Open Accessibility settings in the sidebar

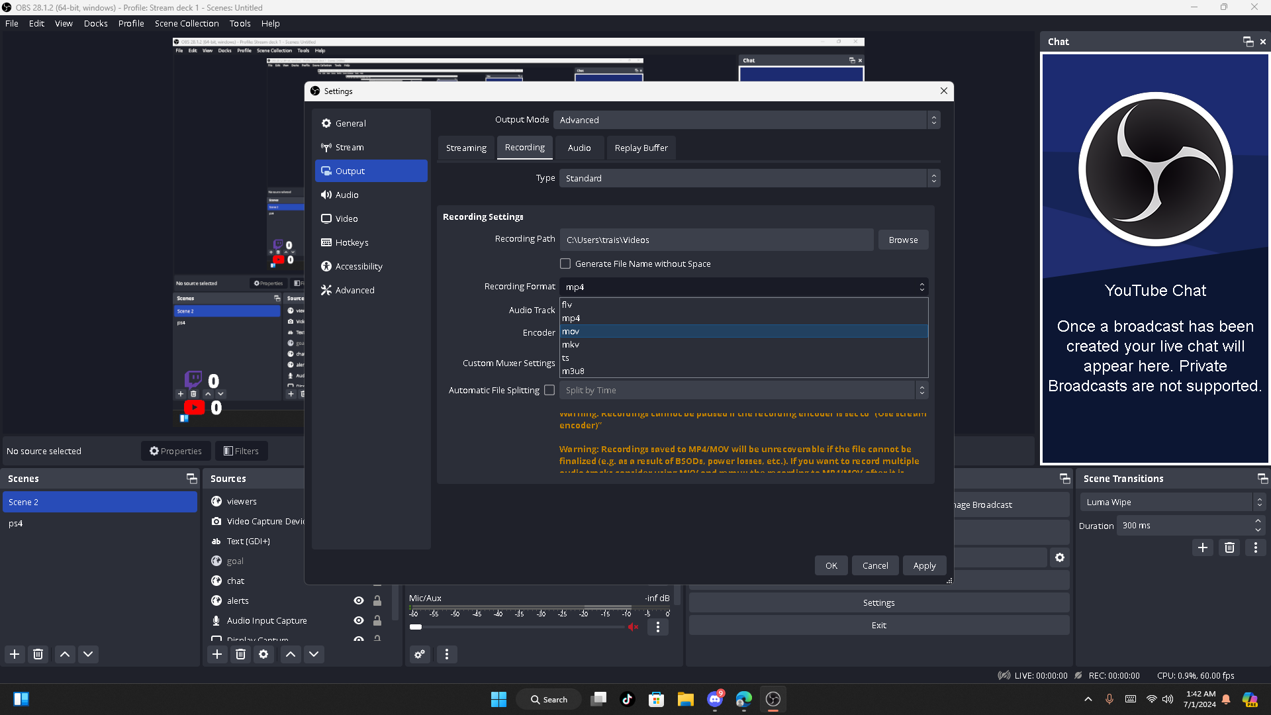(371, 266)
